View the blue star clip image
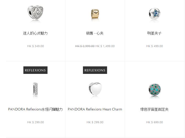Image resolution: width=185 pixels, height=138 pixels. [154, 14]
